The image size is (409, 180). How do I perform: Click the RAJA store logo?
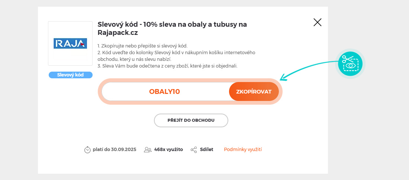[70, 43]
